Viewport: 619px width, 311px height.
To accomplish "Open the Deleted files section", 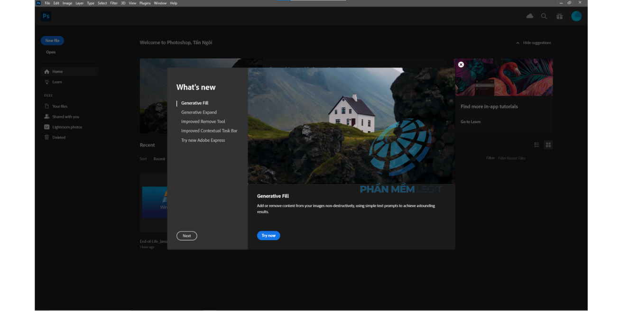I will (59, 137).
